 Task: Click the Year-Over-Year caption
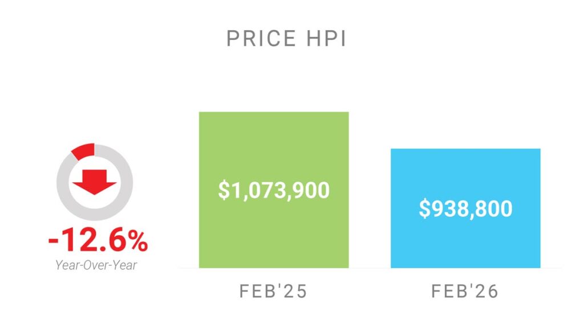click(96, 265)
